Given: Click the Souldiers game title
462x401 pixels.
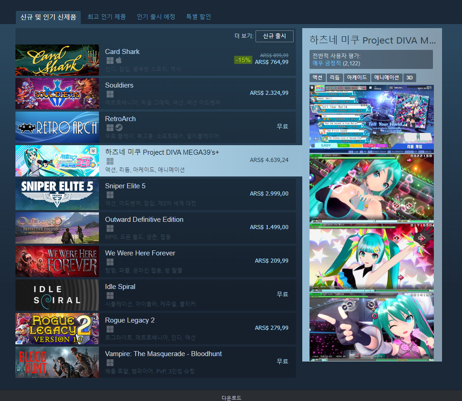Looking at the screenshot, I should pos(119,85).
